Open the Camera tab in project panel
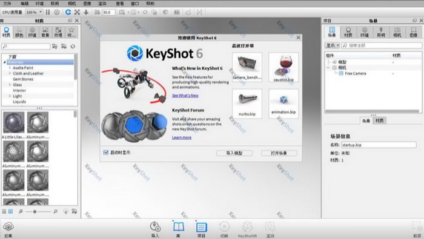 point(397,32)
